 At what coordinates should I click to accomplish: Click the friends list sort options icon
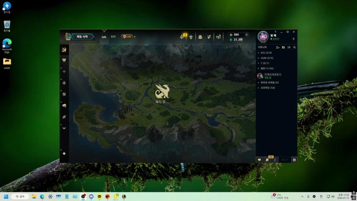point(289,47)
